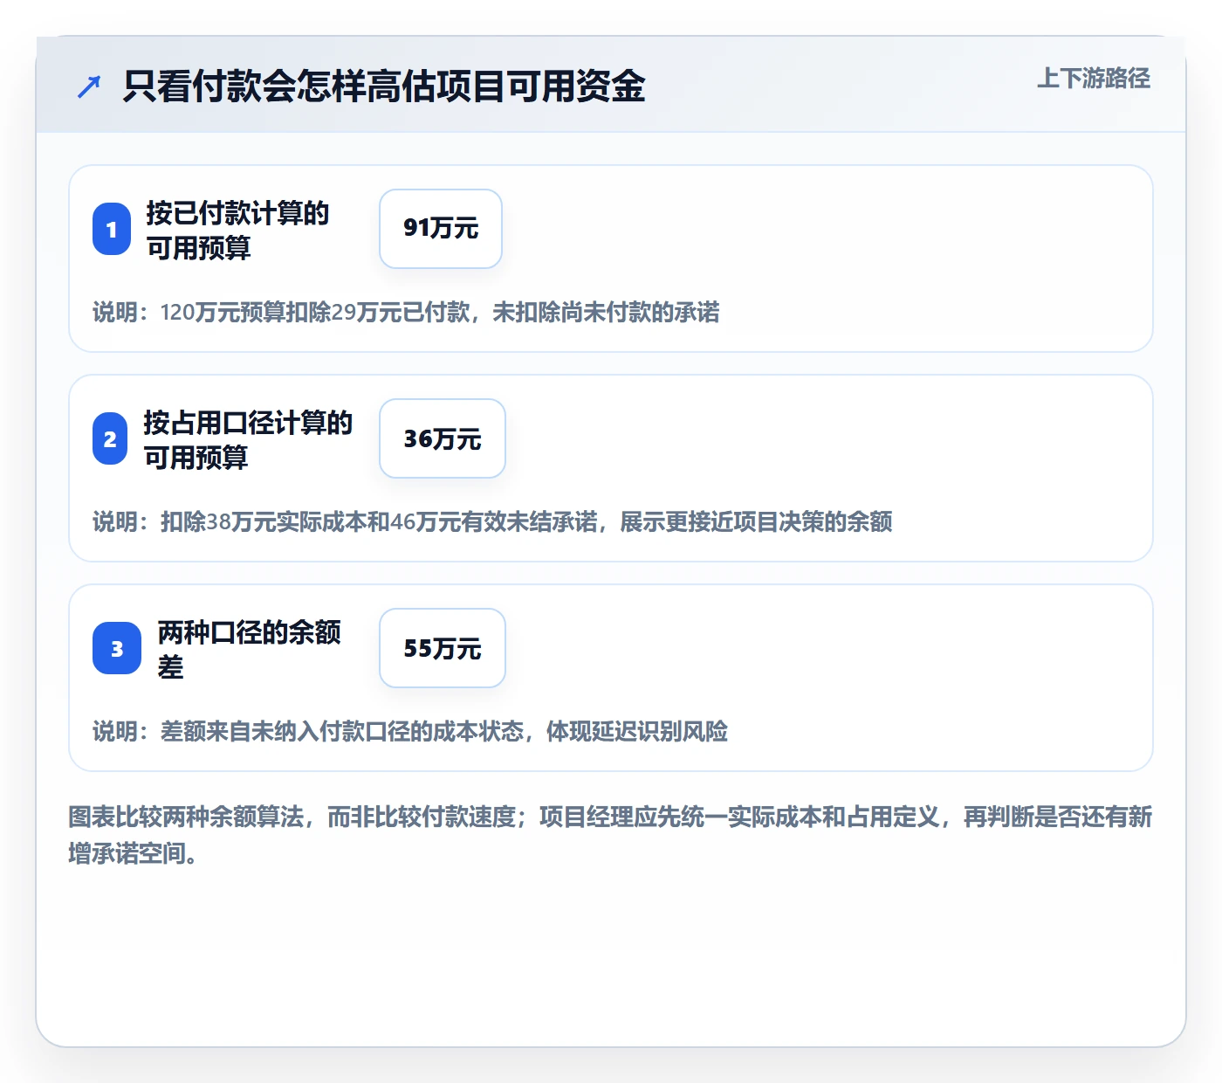Click the 按已付款计算的可用预算 heading
The height and width of the screenshot is (1083, 1222).
click(x=237, y=230)
